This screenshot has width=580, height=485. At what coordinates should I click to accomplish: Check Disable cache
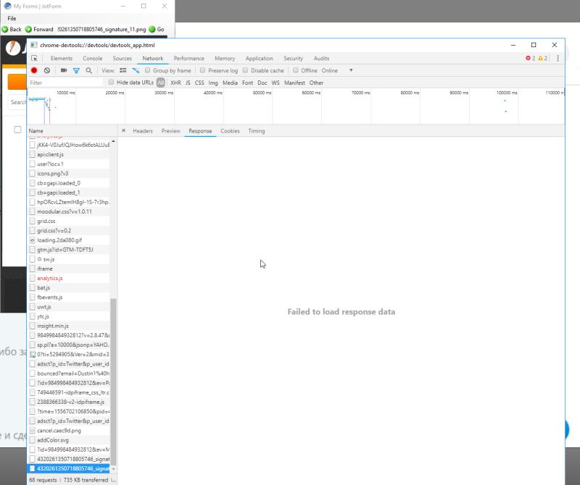[x=245, y=70]
